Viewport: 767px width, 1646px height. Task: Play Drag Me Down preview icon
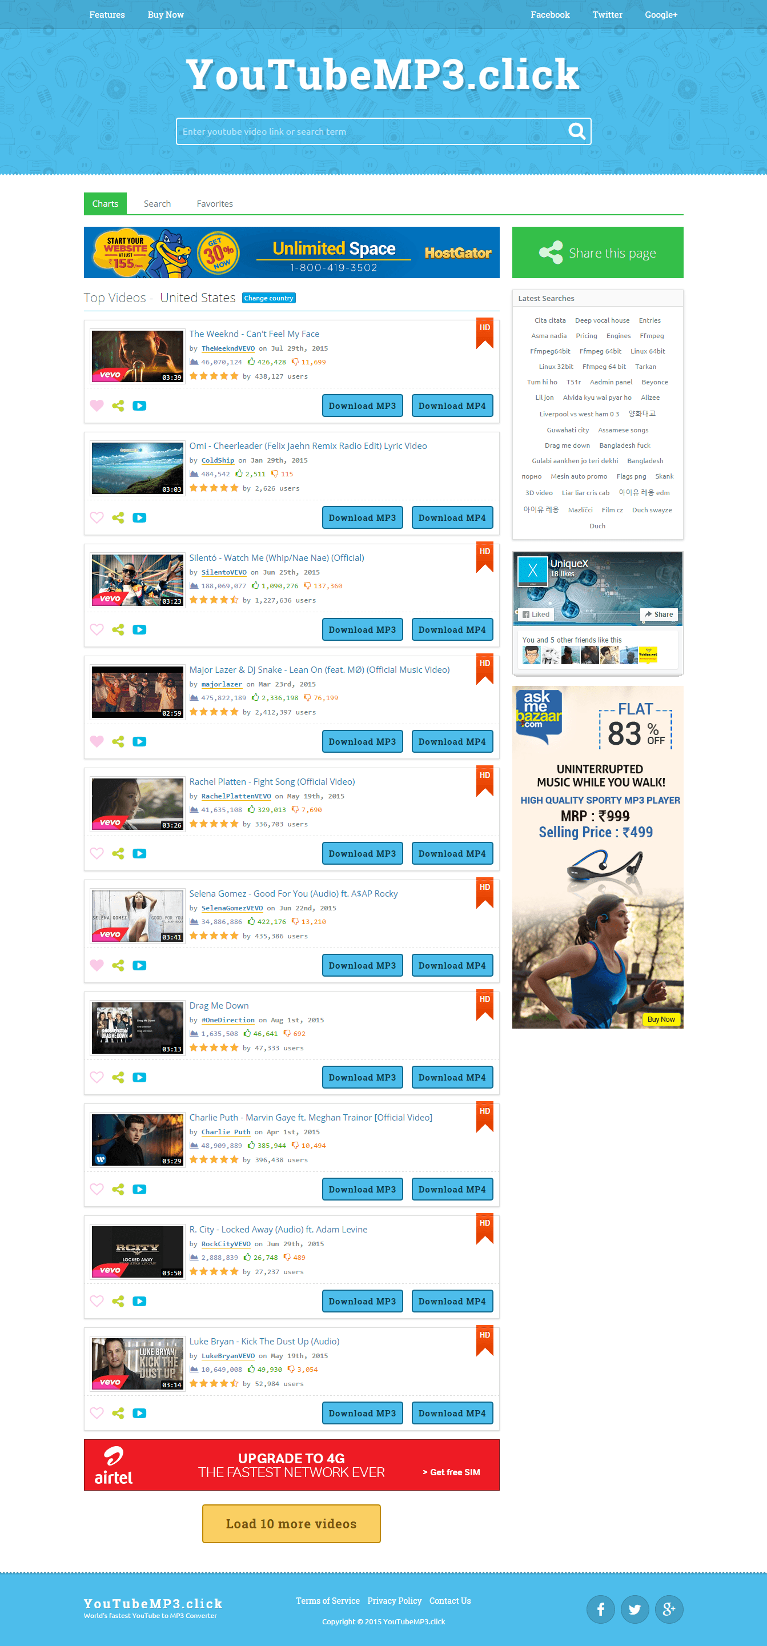point(139,1077)
